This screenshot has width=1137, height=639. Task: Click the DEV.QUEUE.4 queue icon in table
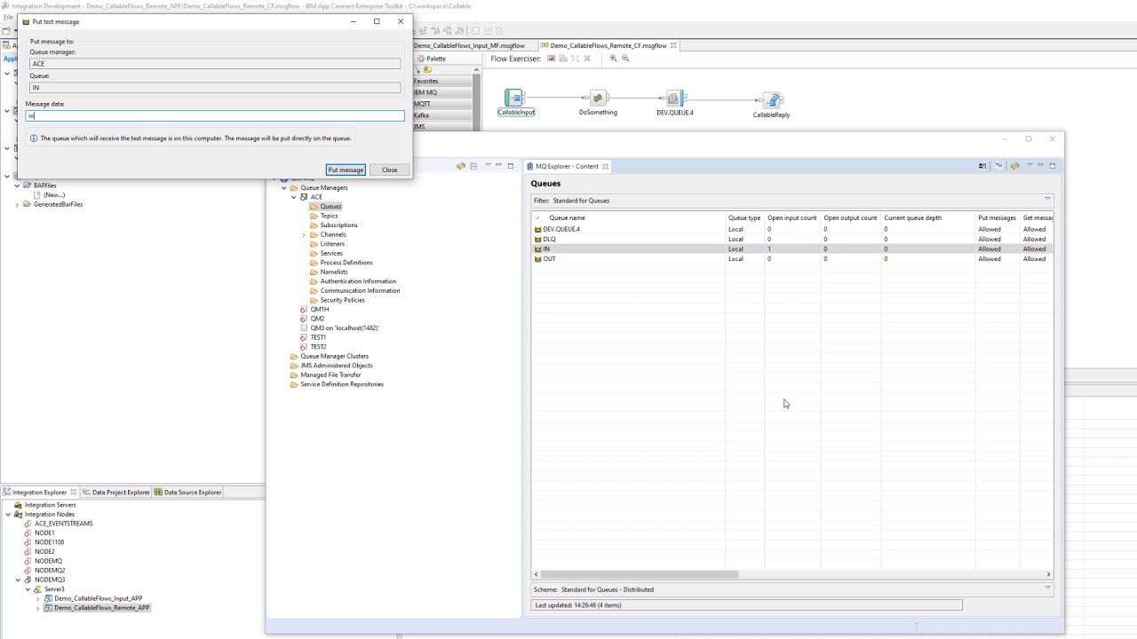tap(537, 229)
